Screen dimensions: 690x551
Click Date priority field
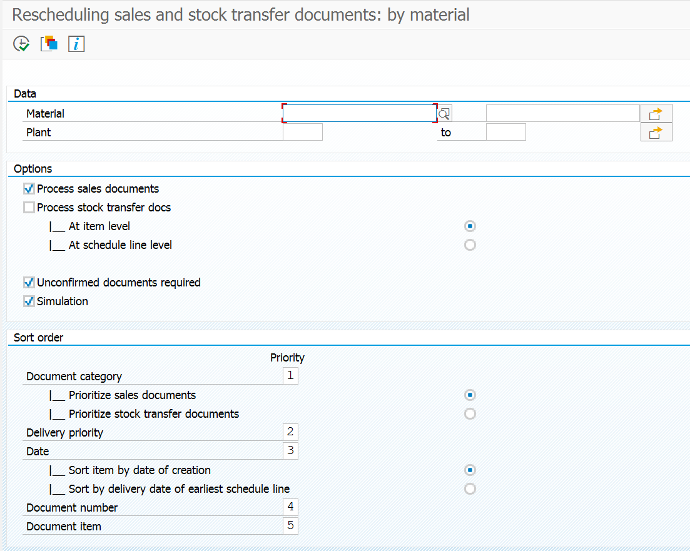pos(290,451)
